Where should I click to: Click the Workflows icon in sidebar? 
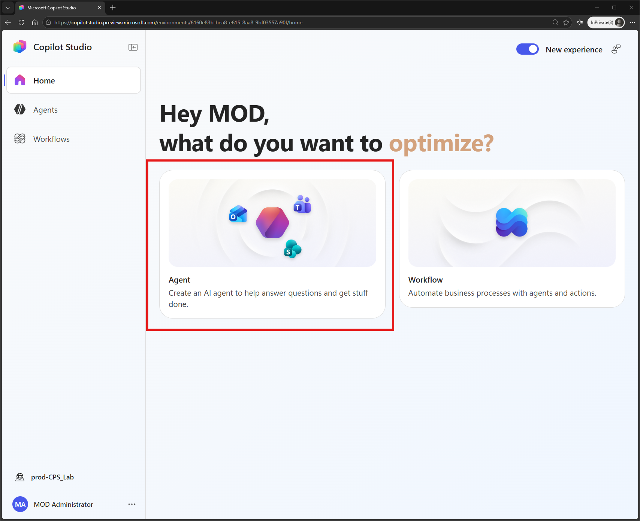point(20,138)
